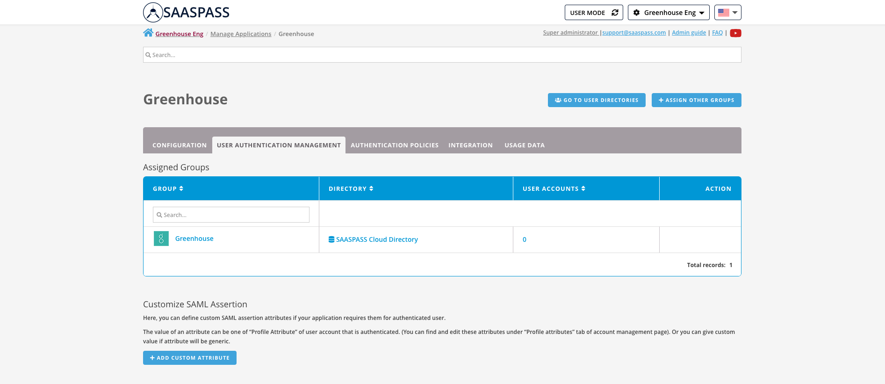Image resolution: width=885 pixels, height=384 pixels.
Task: Open the Greenhouse Eng account dropdown
Action: coord(669,13)
